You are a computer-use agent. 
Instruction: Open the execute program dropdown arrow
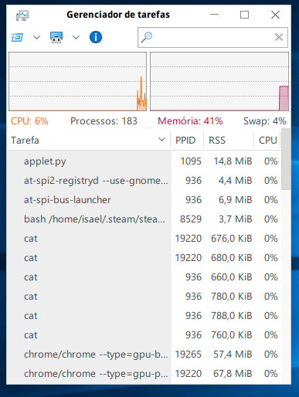37,38
